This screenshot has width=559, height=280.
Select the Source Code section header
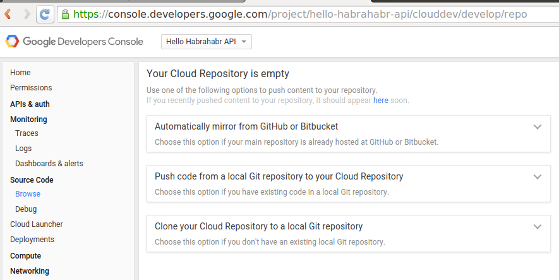(32, 180)
